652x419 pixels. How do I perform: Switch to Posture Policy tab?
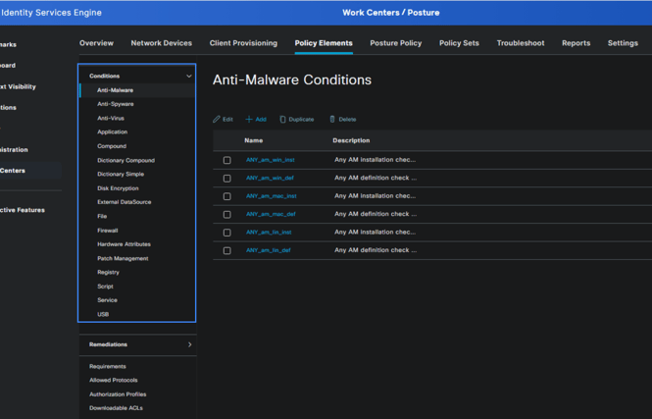click(396, 43)
